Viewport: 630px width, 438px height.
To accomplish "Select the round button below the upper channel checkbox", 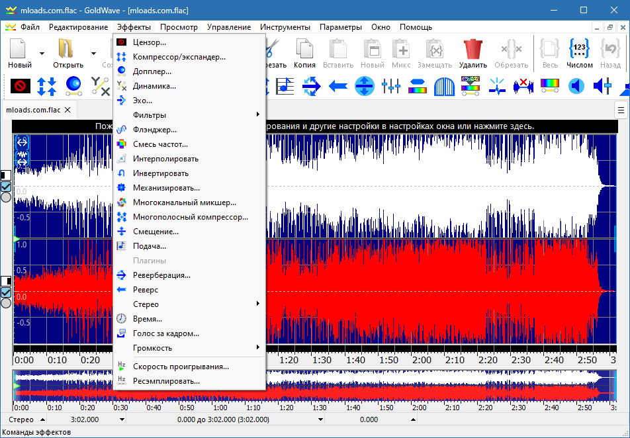I will click(6, 197).
